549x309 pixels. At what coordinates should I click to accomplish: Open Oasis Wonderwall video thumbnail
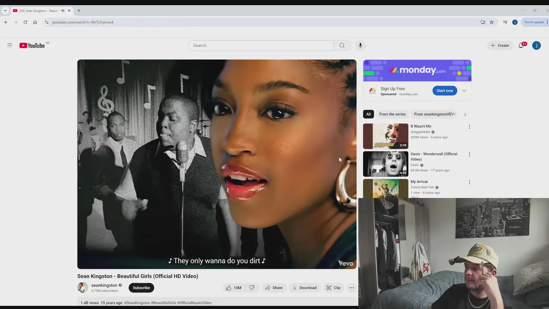tap(386, 164)
